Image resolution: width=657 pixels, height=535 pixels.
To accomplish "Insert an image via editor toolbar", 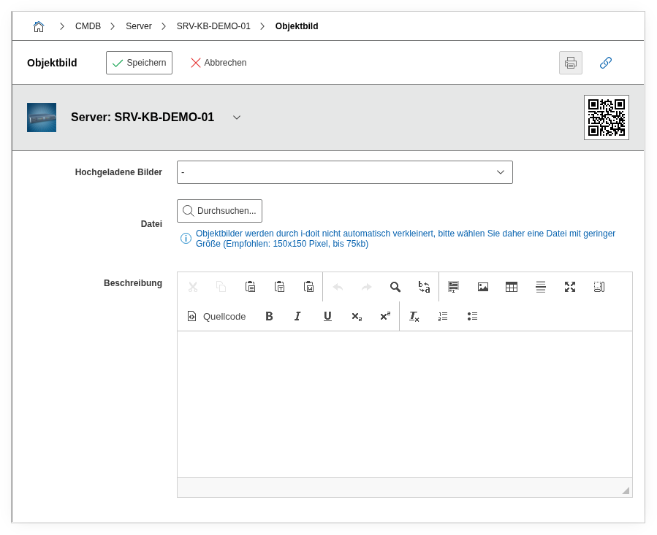I will pyautogui.click(x=482, y=287).
